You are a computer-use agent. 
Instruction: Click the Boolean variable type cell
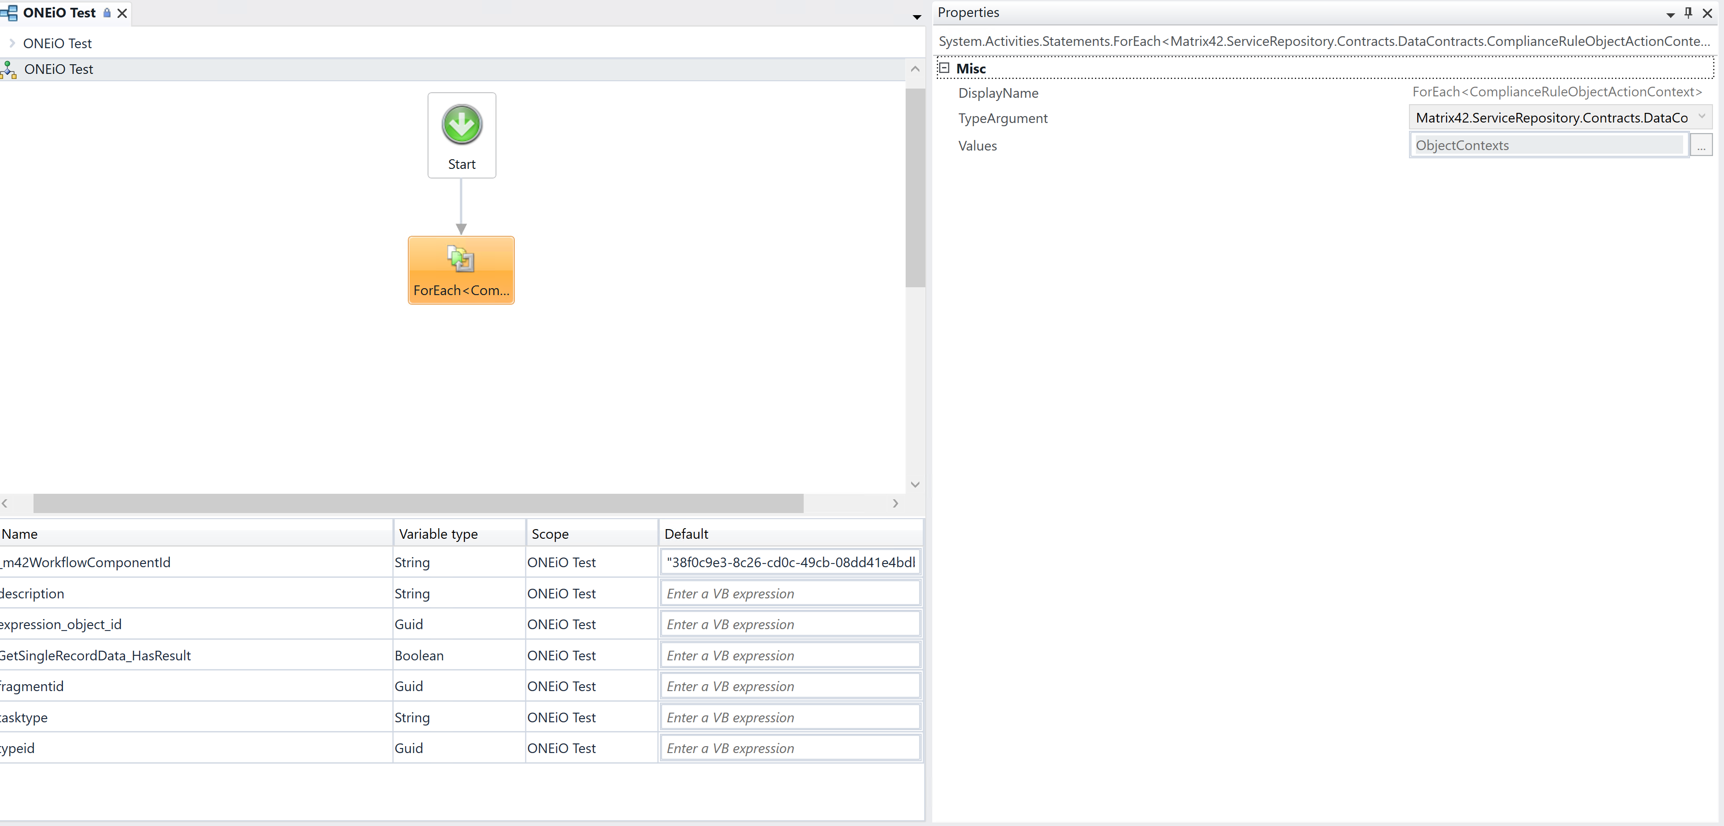coord(459,655)
